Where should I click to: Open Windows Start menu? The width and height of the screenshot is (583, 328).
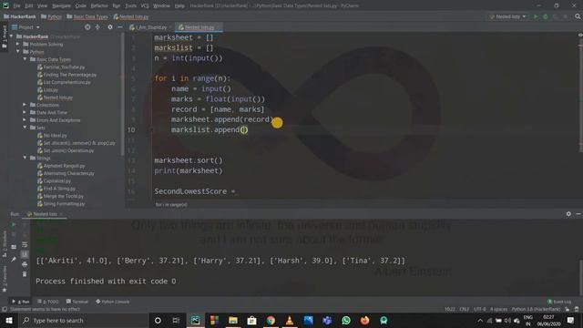pyautogui.click(x=9, y=320)
